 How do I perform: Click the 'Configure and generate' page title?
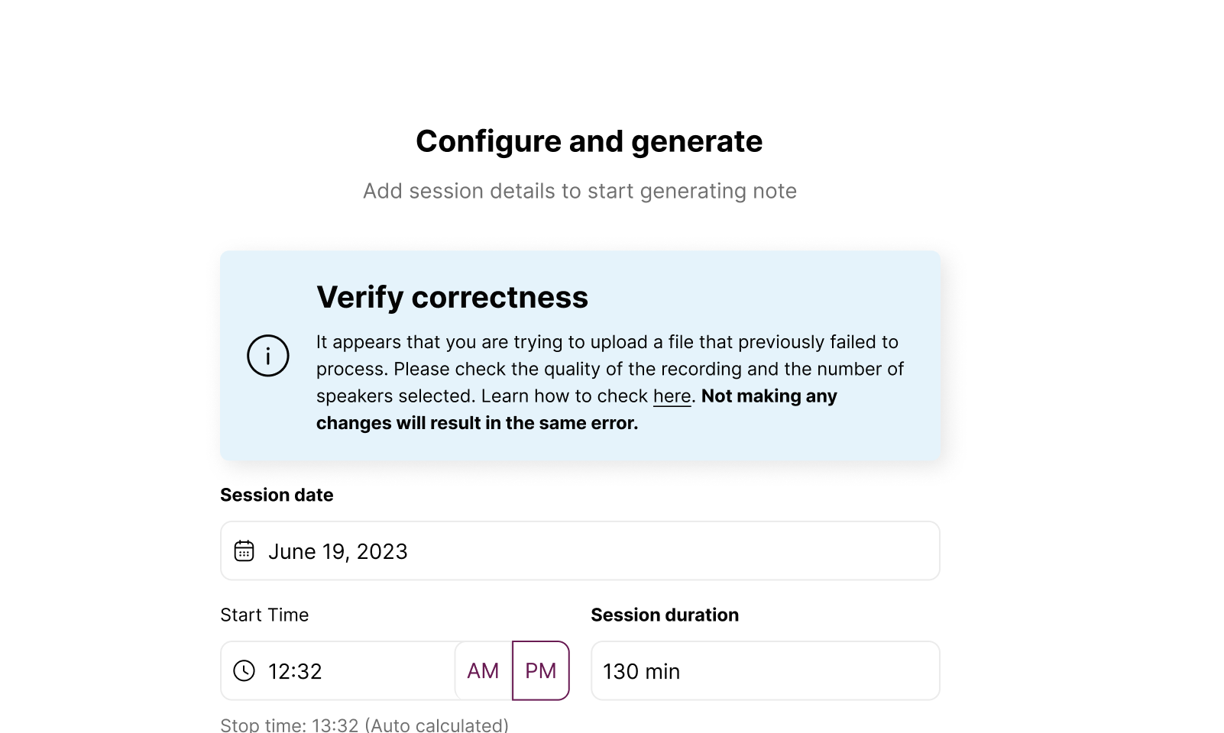[589, 141]
